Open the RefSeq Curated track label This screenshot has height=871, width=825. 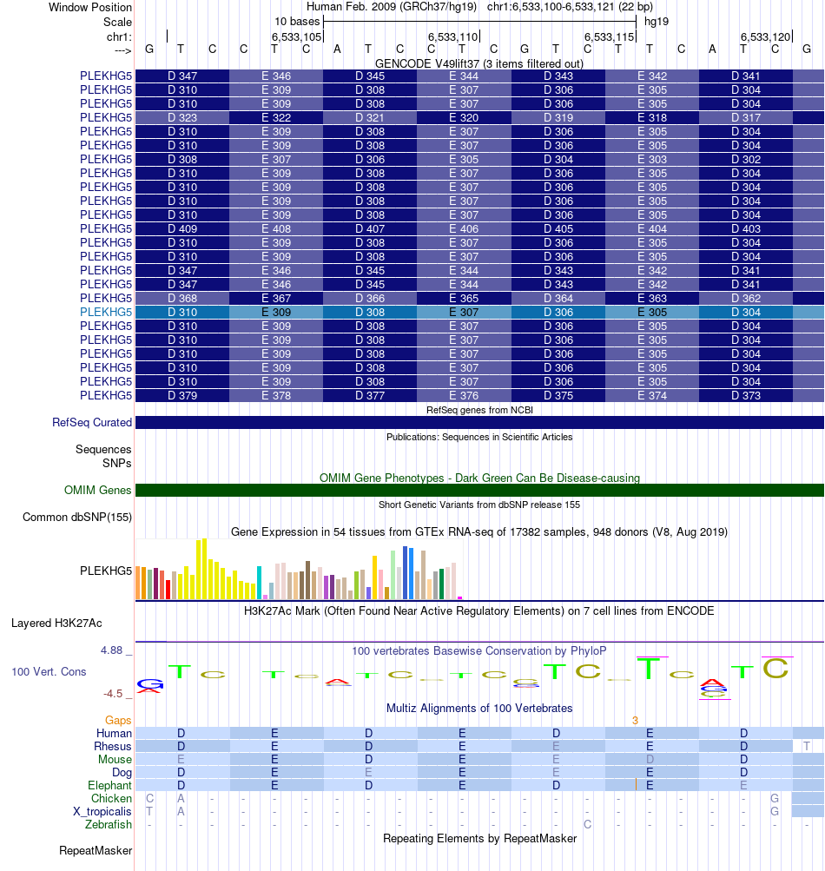pos(92,422)
